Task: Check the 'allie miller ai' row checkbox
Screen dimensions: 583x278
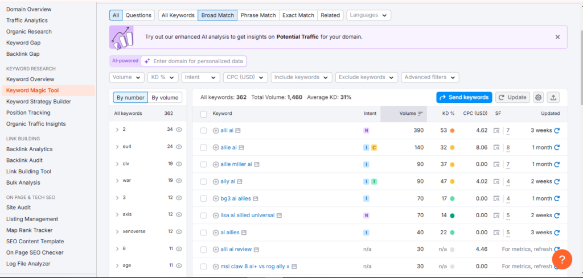Action: (203, 164)
